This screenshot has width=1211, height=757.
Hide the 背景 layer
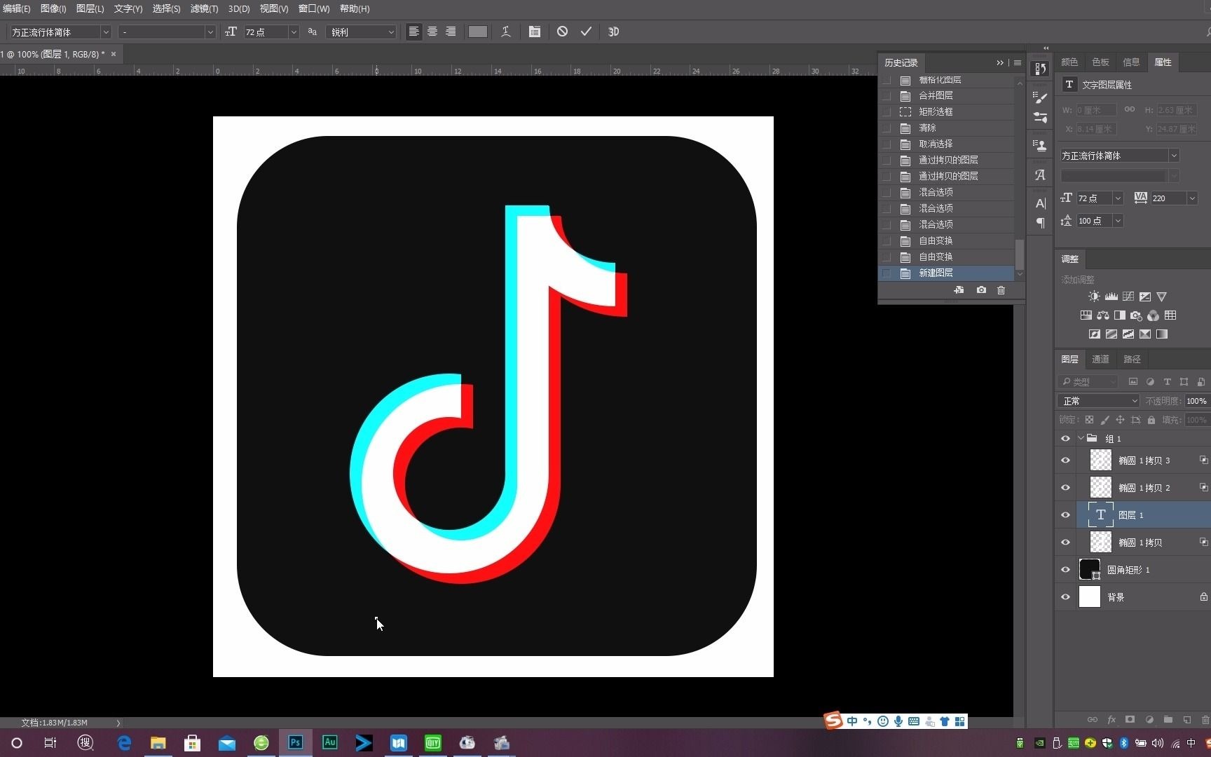pos(1066,597)
